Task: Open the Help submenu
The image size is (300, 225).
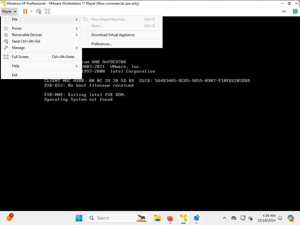Action: (41, 66)
